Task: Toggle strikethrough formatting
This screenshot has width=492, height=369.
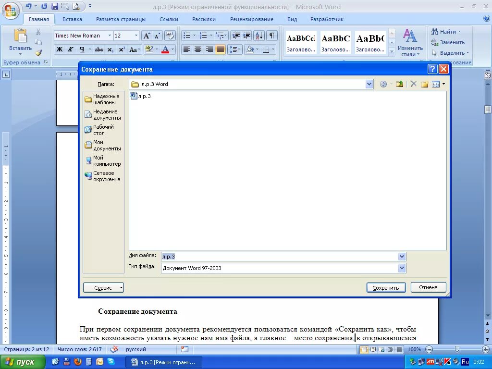Action: pyautogui.click(x=99, y=49)
